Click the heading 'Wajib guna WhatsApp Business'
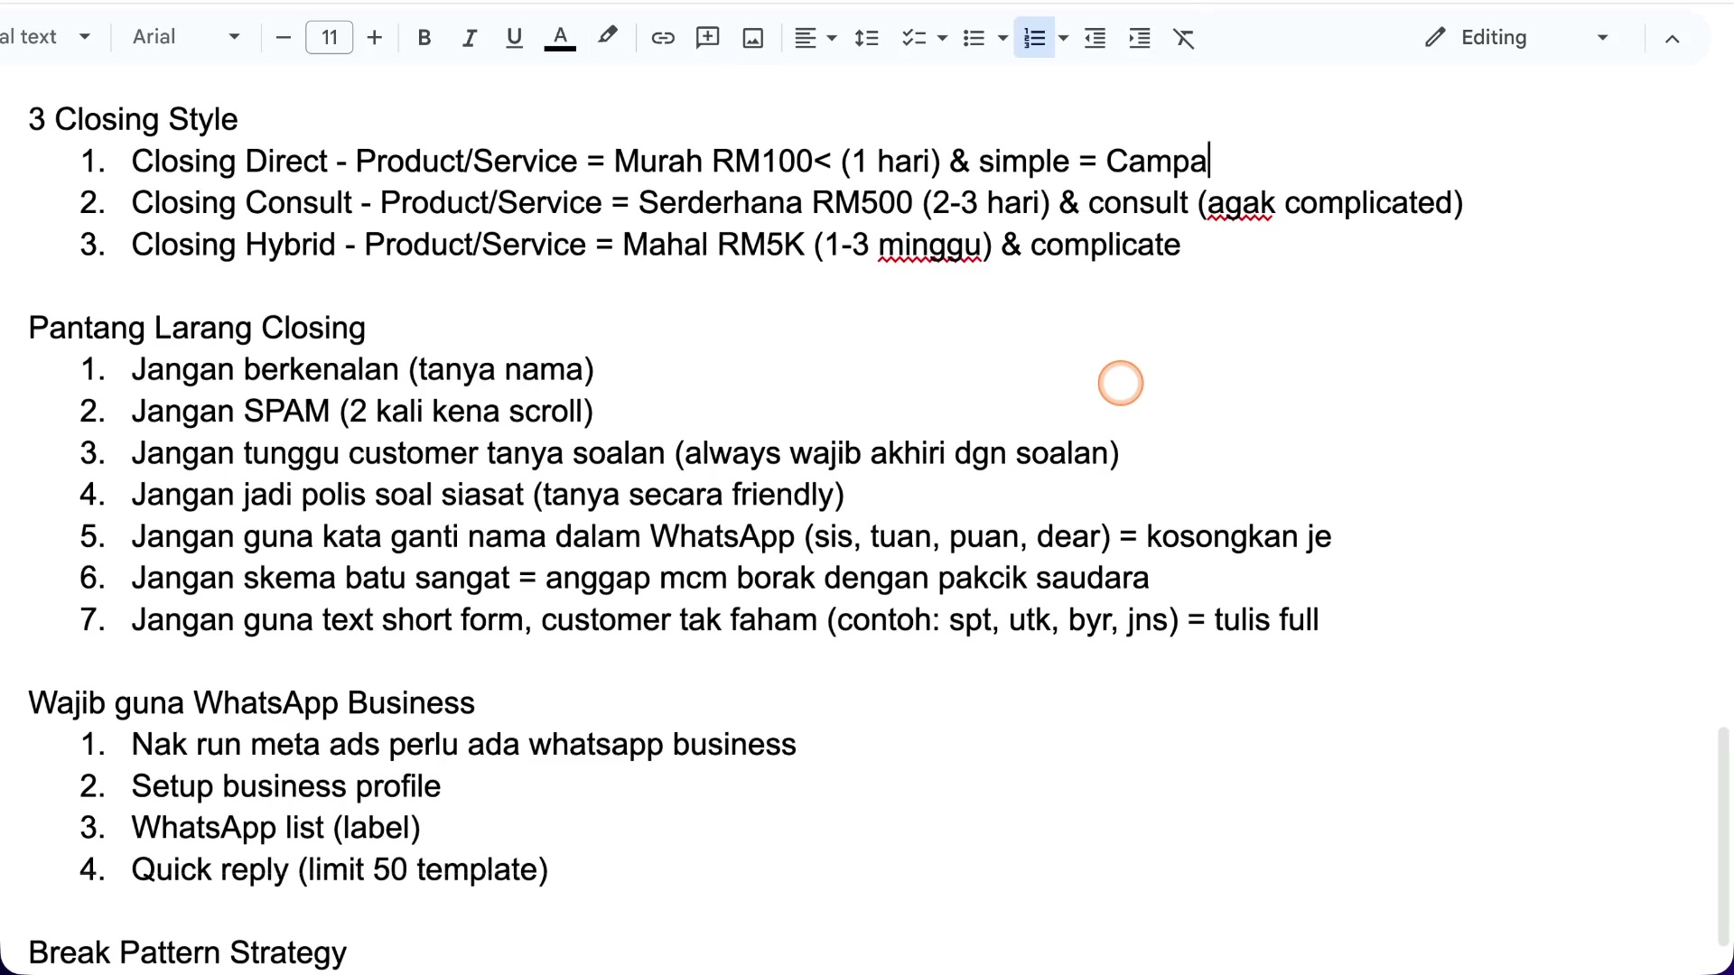The image size is (1734, 975). [252, 702]
